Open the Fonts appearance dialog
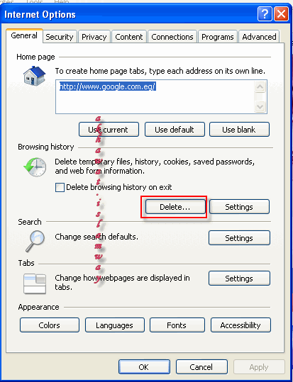This screenshot has width=293, height=382. [177, 325]
